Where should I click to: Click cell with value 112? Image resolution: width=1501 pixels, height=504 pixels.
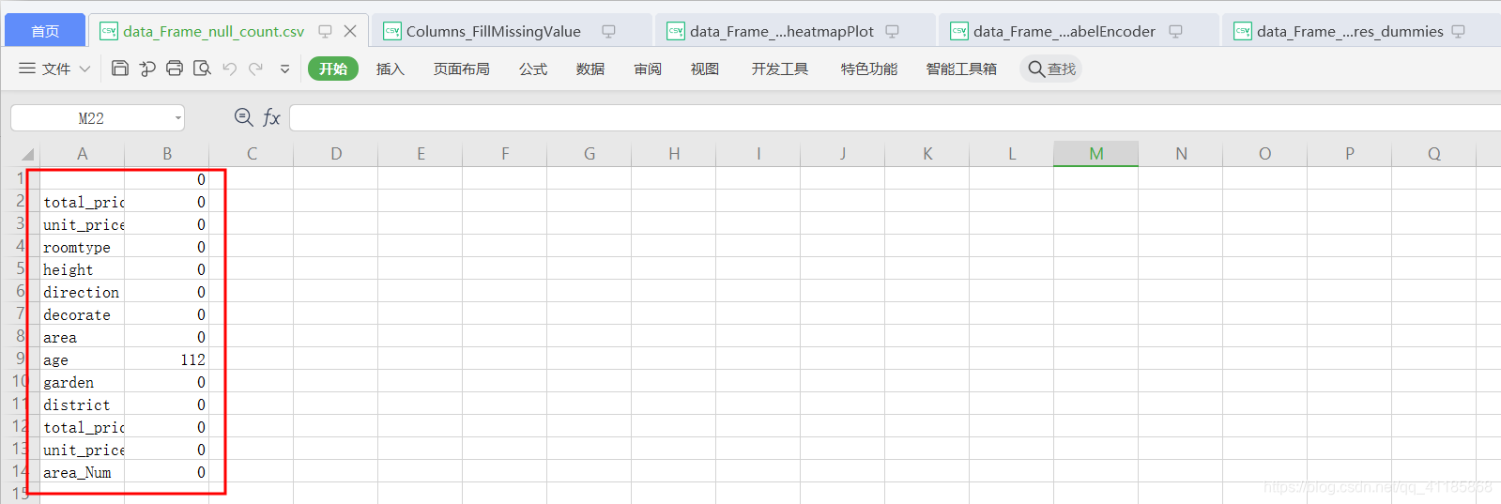167,359
